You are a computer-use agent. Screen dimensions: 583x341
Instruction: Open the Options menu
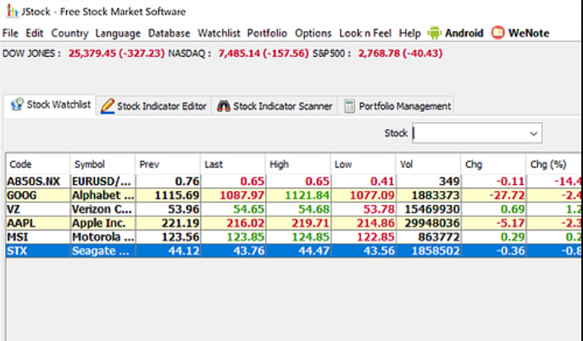click(x=313, y=33)
